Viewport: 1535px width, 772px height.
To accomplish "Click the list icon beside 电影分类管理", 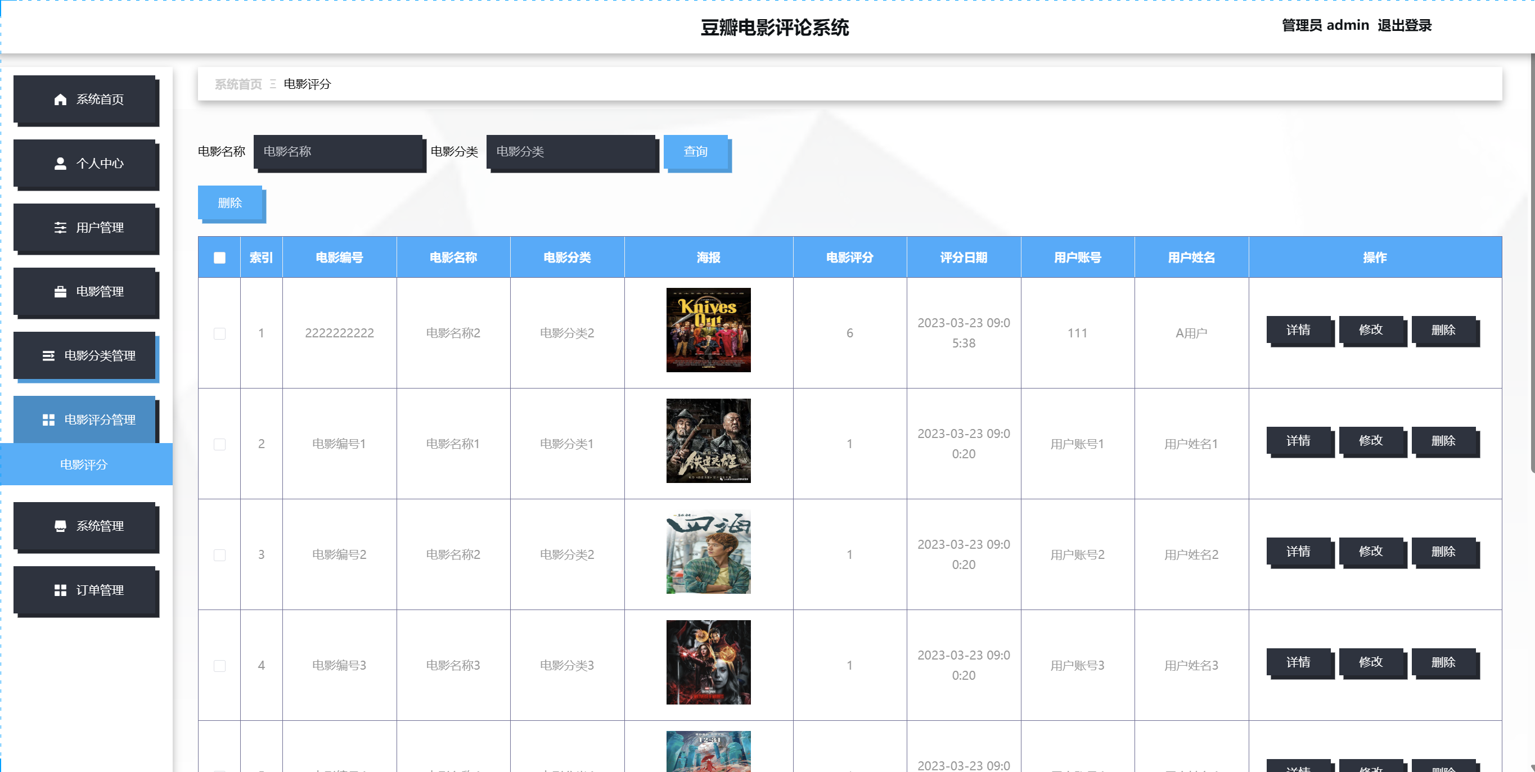I will point(48,355).
